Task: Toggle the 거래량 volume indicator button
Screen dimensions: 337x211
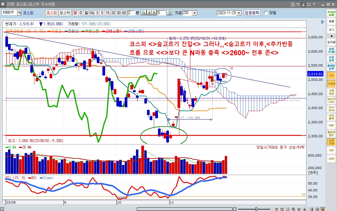Action: coord(331,84)
